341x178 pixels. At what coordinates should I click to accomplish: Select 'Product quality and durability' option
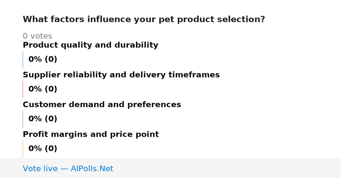90,45
